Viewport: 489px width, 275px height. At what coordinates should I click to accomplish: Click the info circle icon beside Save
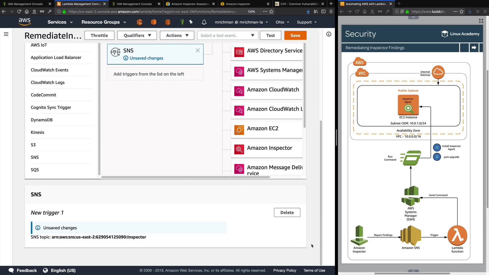pos(329,34)
